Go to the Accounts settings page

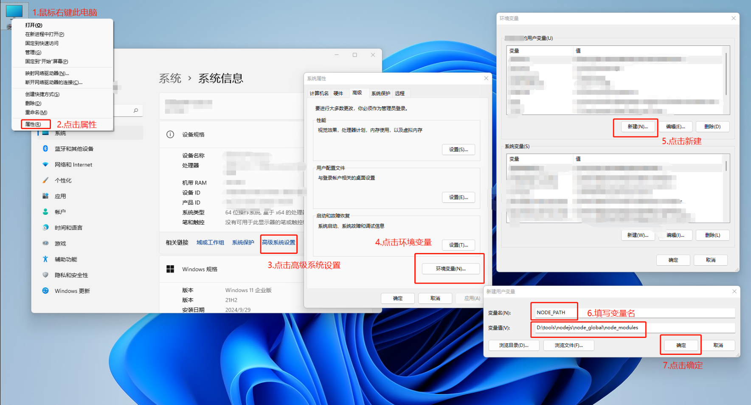tap(60, 212)
